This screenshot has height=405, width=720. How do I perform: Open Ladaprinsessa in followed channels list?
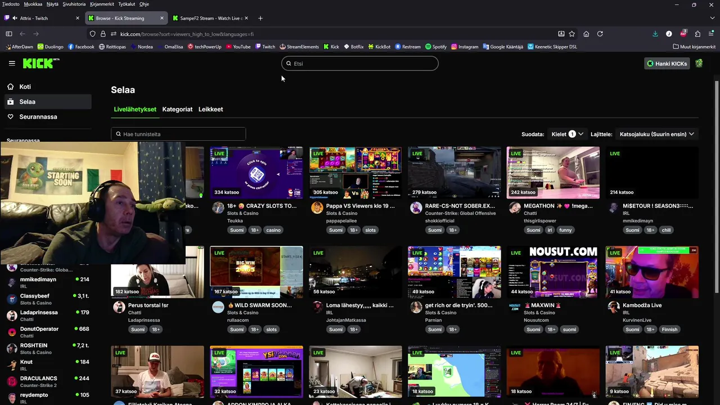[48, 316]
